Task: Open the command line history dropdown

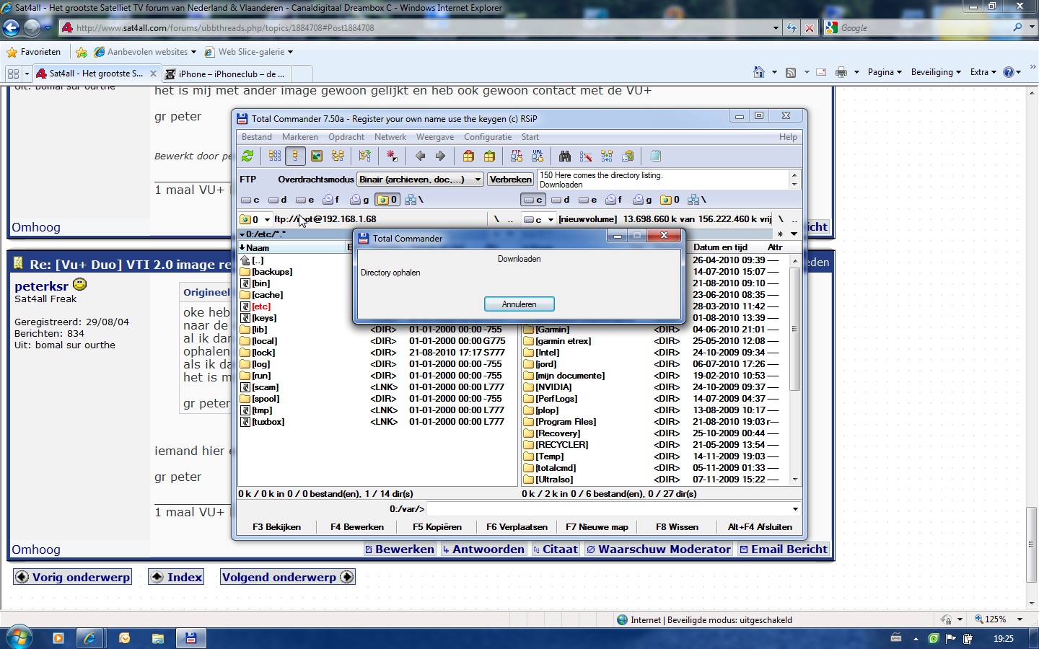Action: [795, 509]
